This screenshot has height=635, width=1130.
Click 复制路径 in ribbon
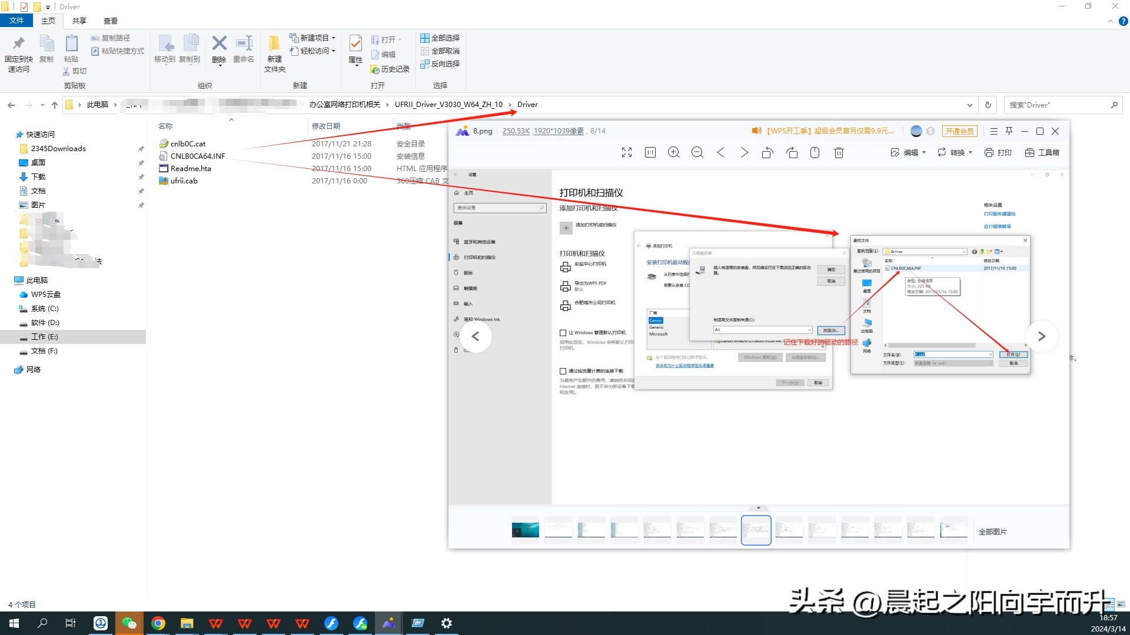click(111, 38)
